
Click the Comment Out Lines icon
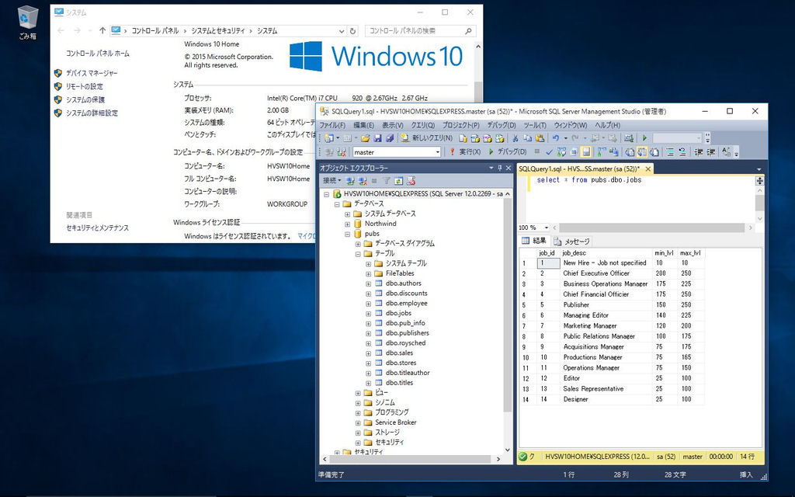click(669, 151)
